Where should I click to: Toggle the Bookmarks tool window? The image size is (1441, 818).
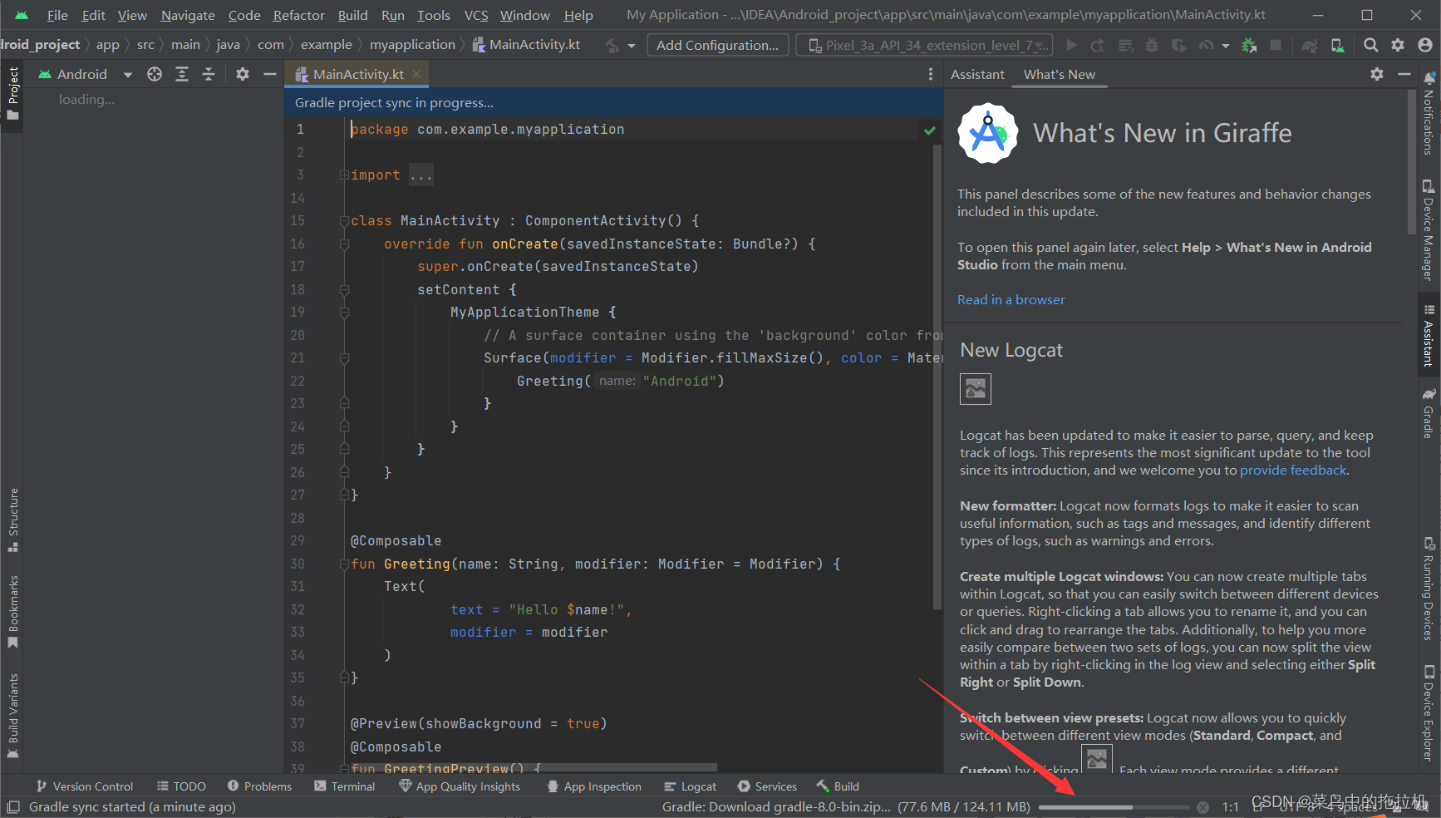tap(12, 613)
